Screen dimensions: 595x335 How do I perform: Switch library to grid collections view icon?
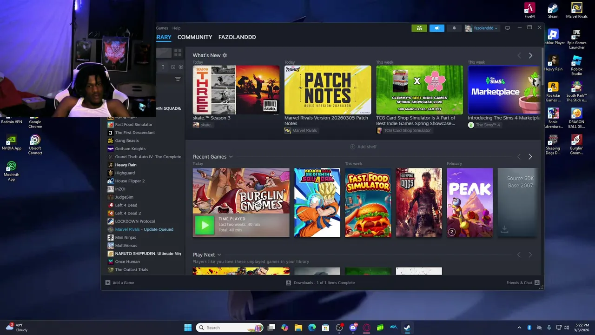[x=178, y=53]
